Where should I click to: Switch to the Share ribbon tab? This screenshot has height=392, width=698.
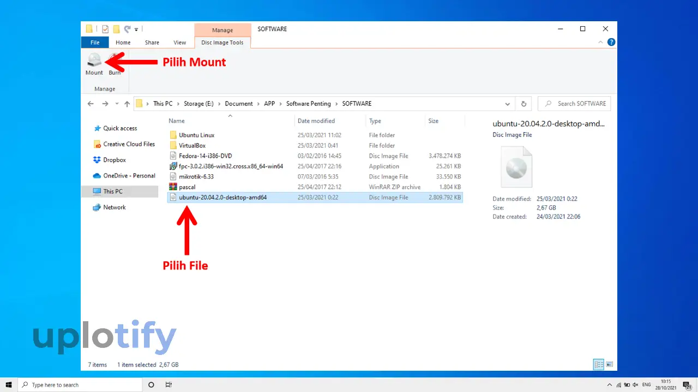coord(152,42)
